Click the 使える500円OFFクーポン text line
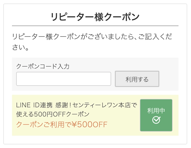This screenshot has width=191, height=148. (53, 114)
